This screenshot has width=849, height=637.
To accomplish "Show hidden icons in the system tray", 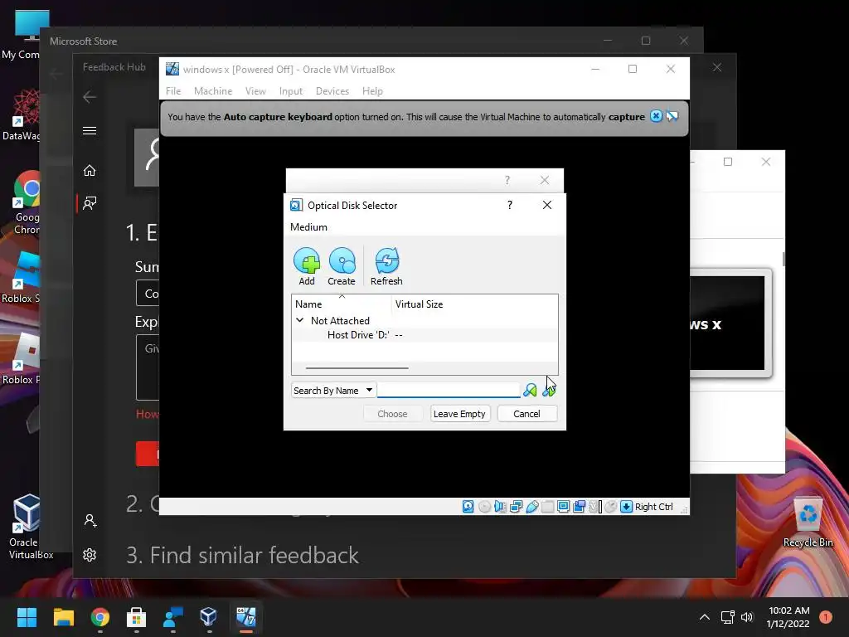I will click(x=705, y=617).
